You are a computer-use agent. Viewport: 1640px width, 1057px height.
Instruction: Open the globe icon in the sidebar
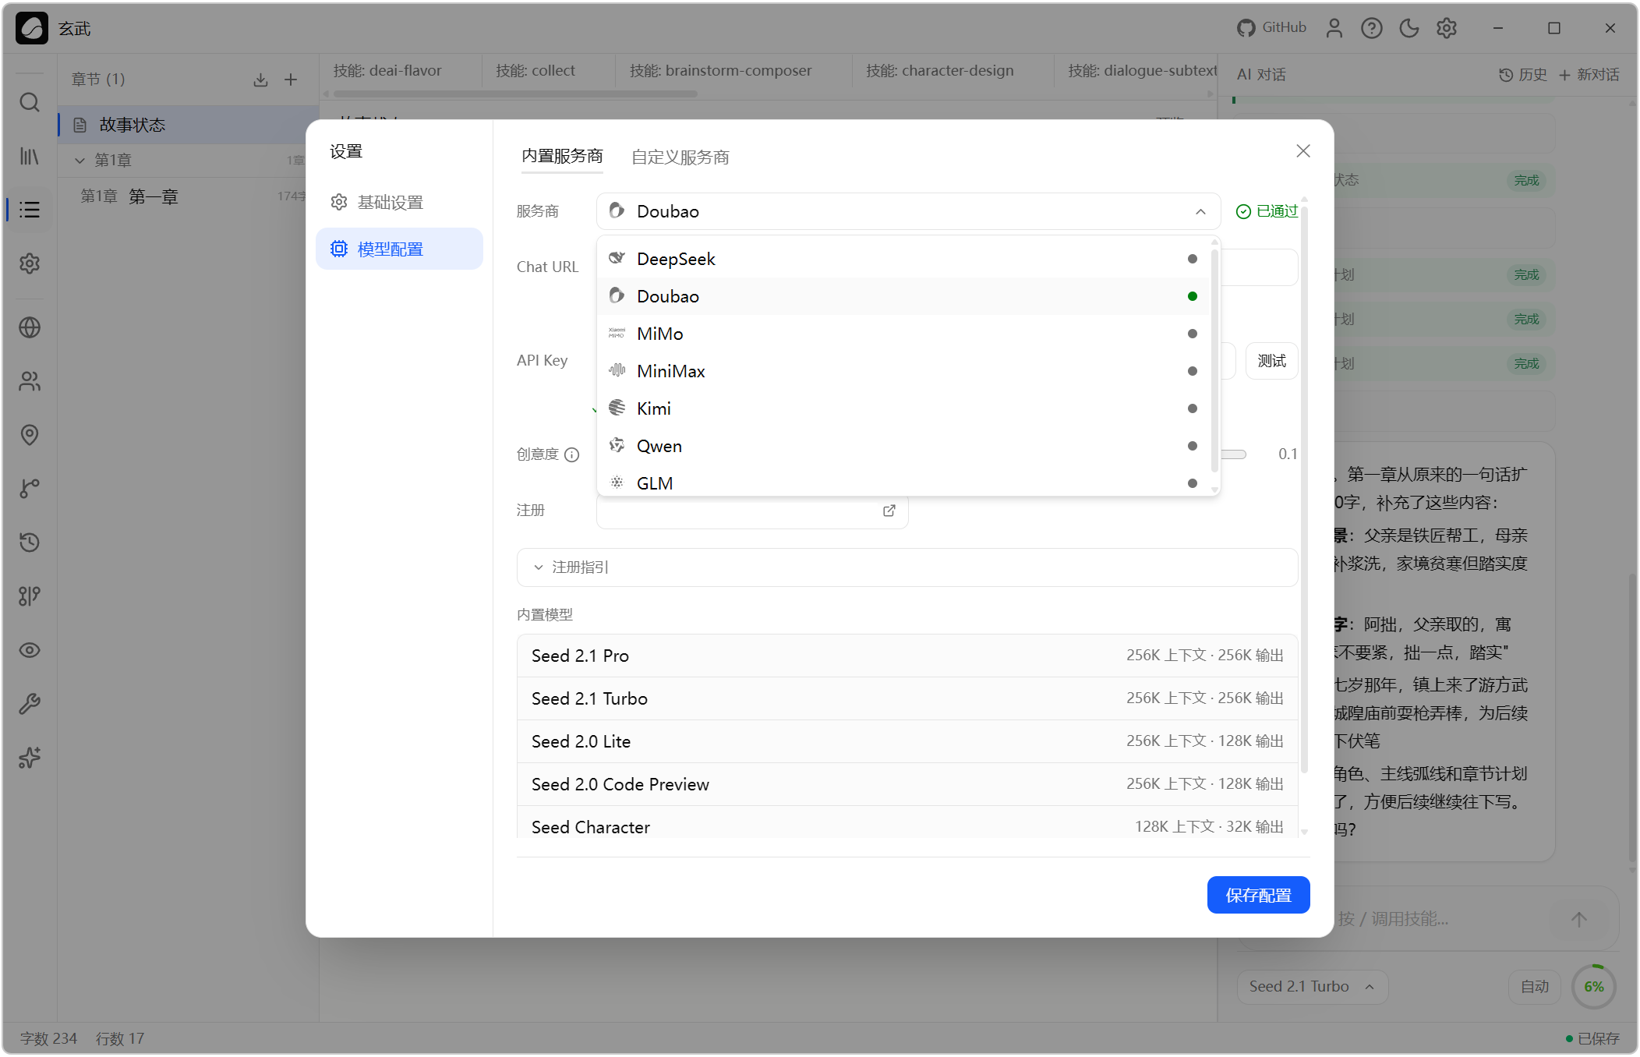click(30, 327)
